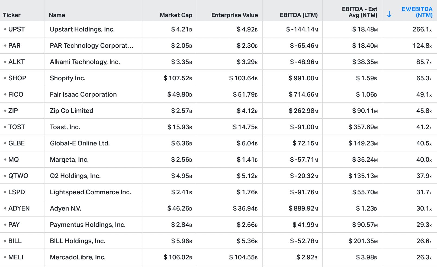Select Toast, Inc. company name

65,127
